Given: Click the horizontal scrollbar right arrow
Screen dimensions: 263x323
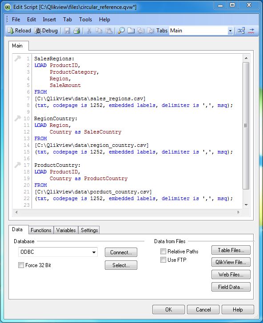Looking at the screenshot, I should pos(239,212).
